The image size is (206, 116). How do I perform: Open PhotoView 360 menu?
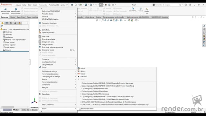(54, 5)
